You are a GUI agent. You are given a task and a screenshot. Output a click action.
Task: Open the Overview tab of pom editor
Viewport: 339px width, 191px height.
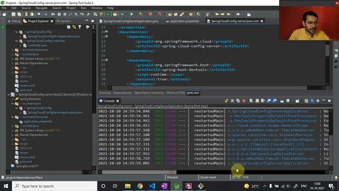[105, 93]
